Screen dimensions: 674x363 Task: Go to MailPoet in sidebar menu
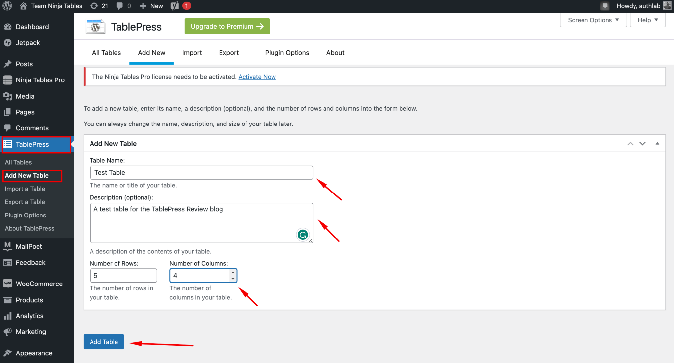click(29, 246)
